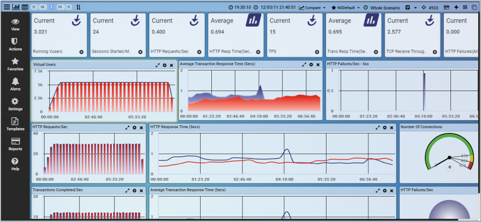Switch to the bar chart graph view
Image resolution: width=481 pixels, height=222 pixels.
(x=16, y=7)
